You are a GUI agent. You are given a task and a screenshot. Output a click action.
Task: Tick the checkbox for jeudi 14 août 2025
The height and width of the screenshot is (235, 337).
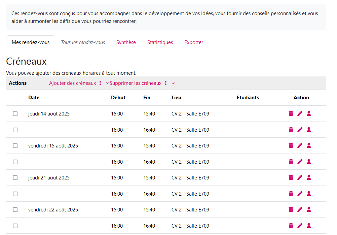15,114
